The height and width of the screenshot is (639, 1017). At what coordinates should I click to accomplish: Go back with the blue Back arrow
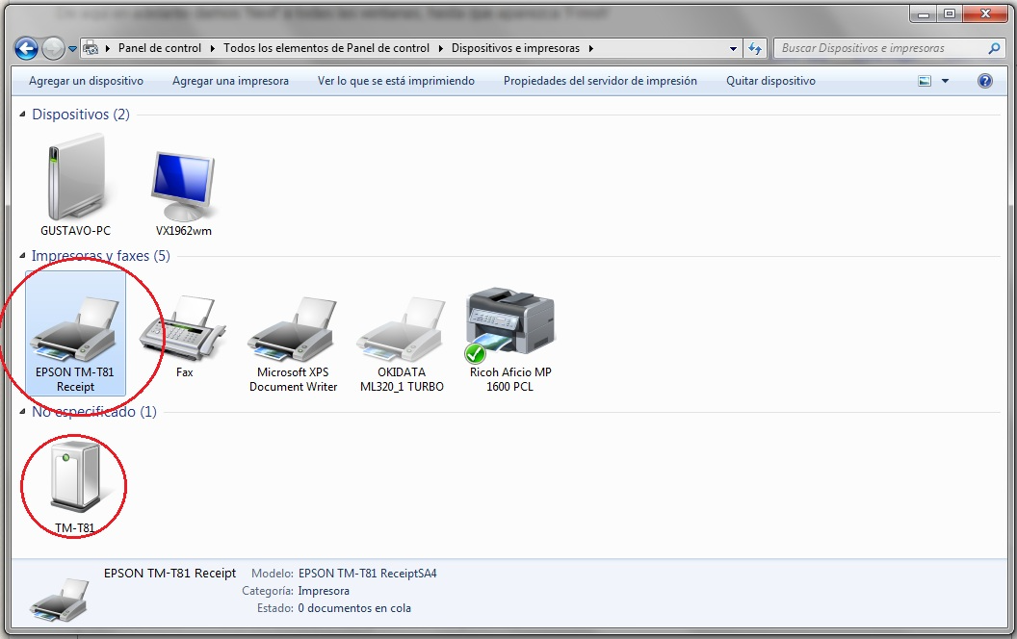(26, 48)
